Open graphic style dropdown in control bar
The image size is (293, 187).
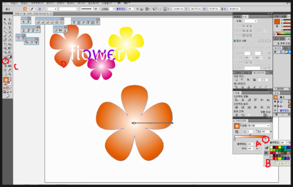click(x=114, y=9)
